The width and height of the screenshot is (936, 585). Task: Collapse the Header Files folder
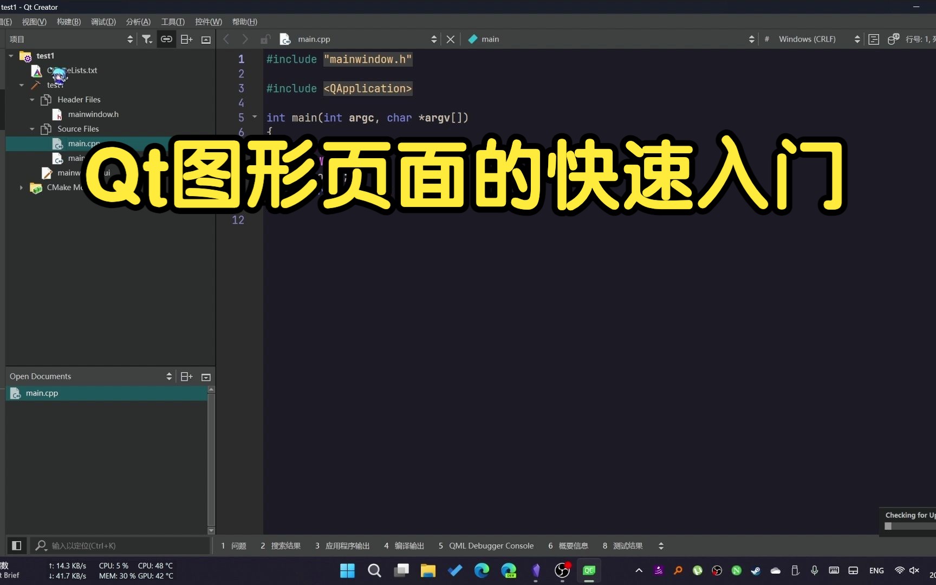(32, 100)
